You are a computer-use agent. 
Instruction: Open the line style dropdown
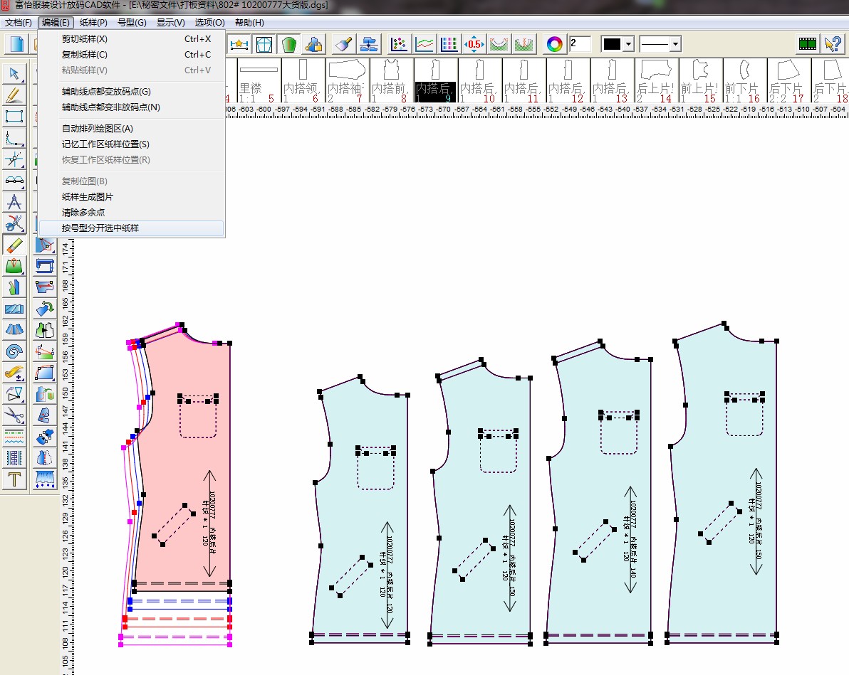[674, 44]
